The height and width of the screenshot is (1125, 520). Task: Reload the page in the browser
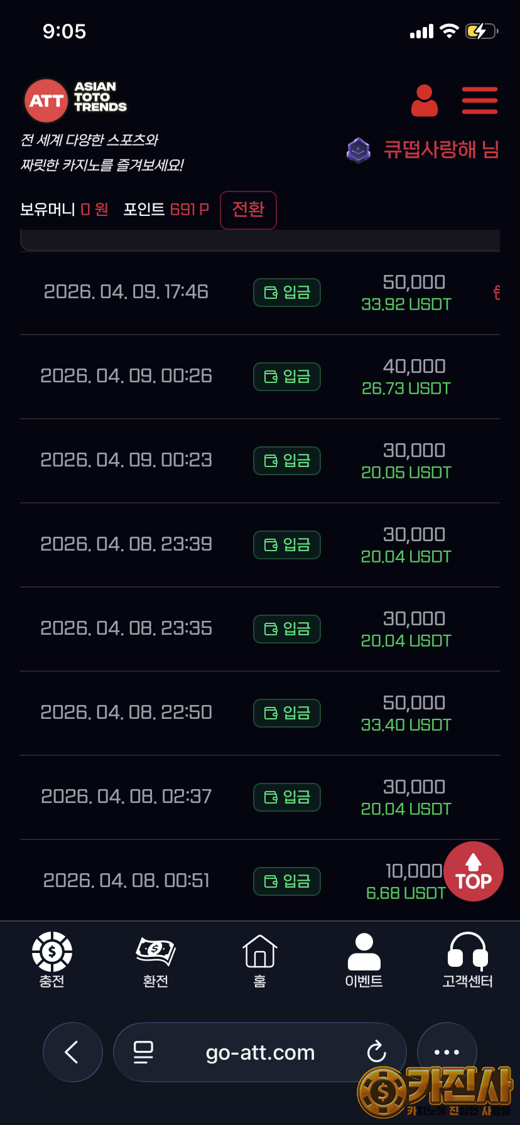377,1052
